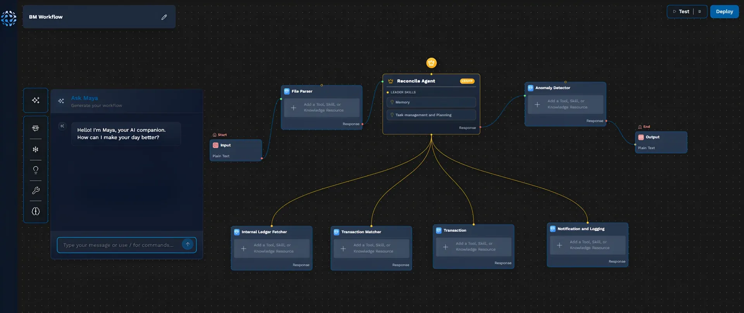The image size is (744, 313).
Task: Open the Ask Maya sparkle sidebar button
Action: pyautogui.click(x=36, y=100)
